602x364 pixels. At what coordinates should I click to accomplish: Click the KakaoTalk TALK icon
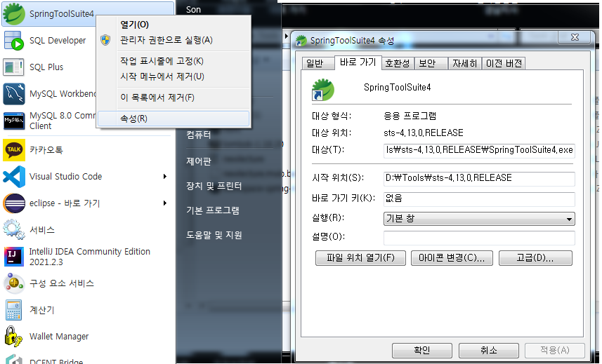[14, 150]
